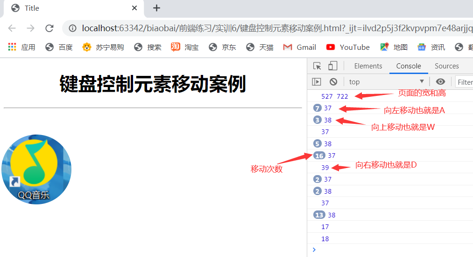Click the 527 722 console log line
Image resolution: width=473 pixels, height=257 pixels.
point(334,96)
